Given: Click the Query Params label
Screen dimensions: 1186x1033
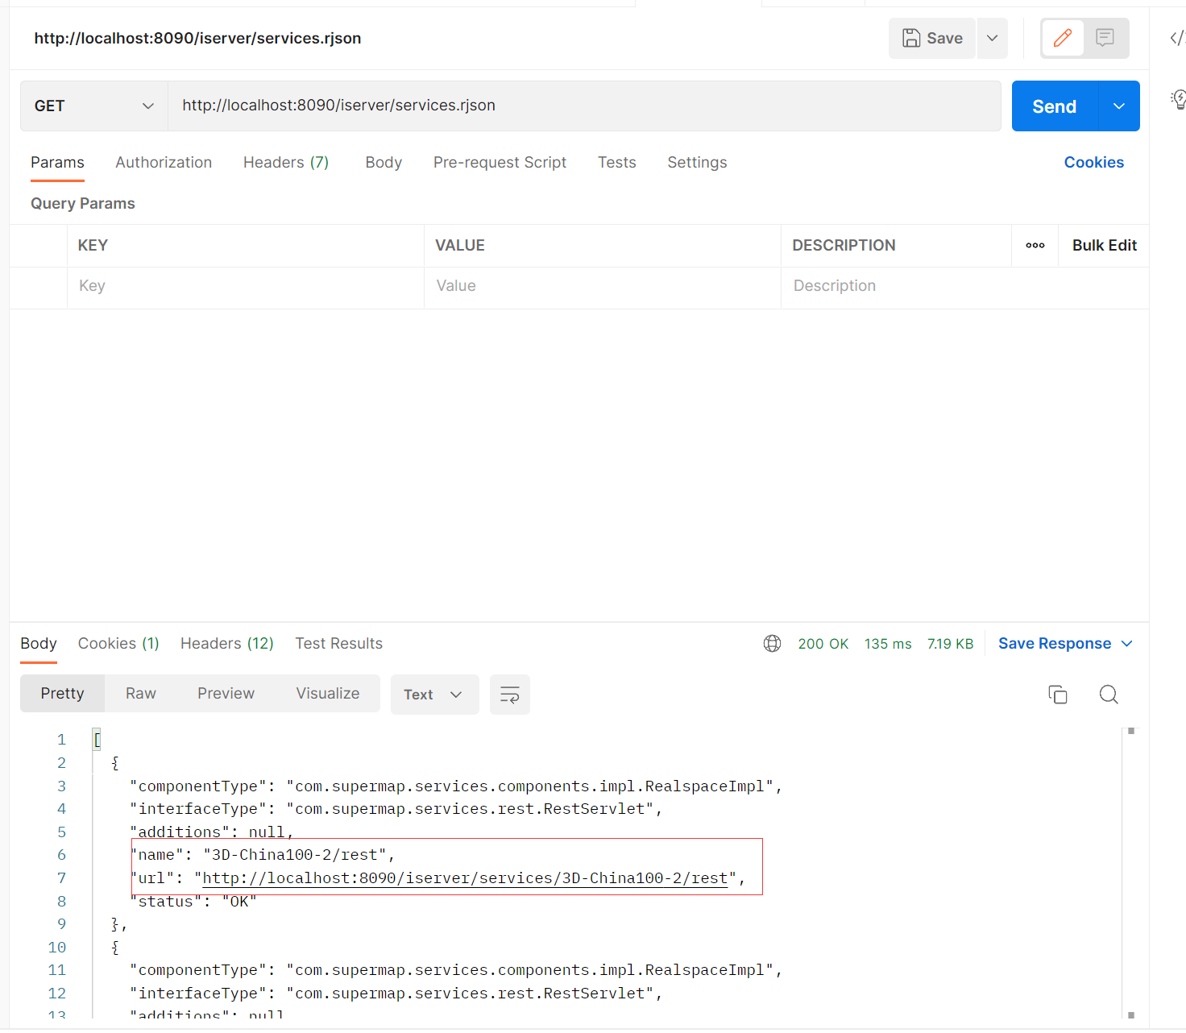Looking at the screenshot, I should tap(83, 204).
